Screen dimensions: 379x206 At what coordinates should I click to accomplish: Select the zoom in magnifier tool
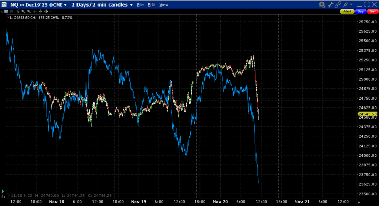click(24, 11)
